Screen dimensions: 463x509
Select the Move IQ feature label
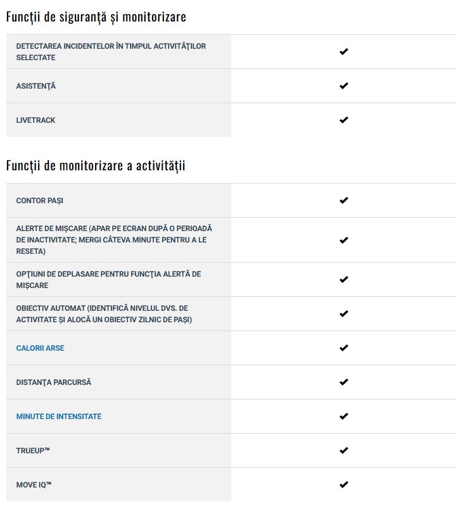click(34, 485)
